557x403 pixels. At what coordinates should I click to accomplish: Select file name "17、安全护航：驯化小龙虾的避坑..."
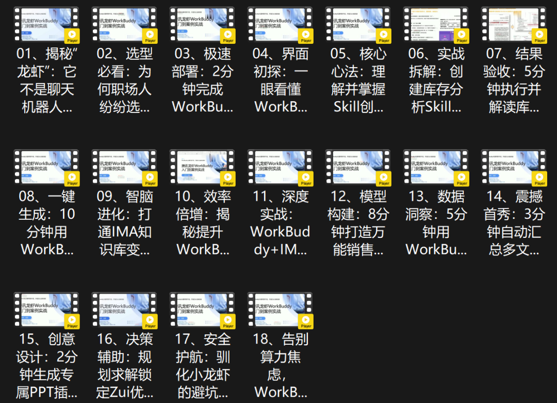pos(203,366)
